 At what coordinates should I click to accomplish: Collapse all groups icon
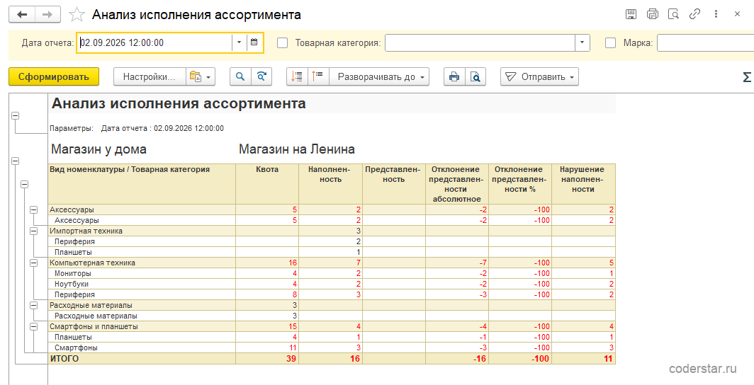[x=318, y=76]
